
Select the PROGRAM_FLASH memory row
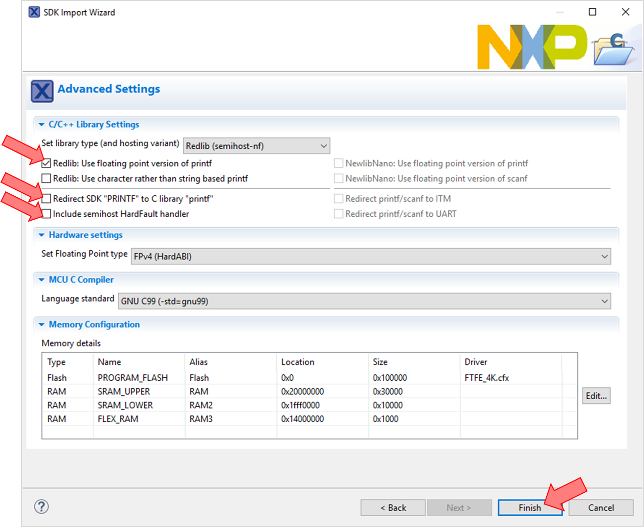[133, 378]
